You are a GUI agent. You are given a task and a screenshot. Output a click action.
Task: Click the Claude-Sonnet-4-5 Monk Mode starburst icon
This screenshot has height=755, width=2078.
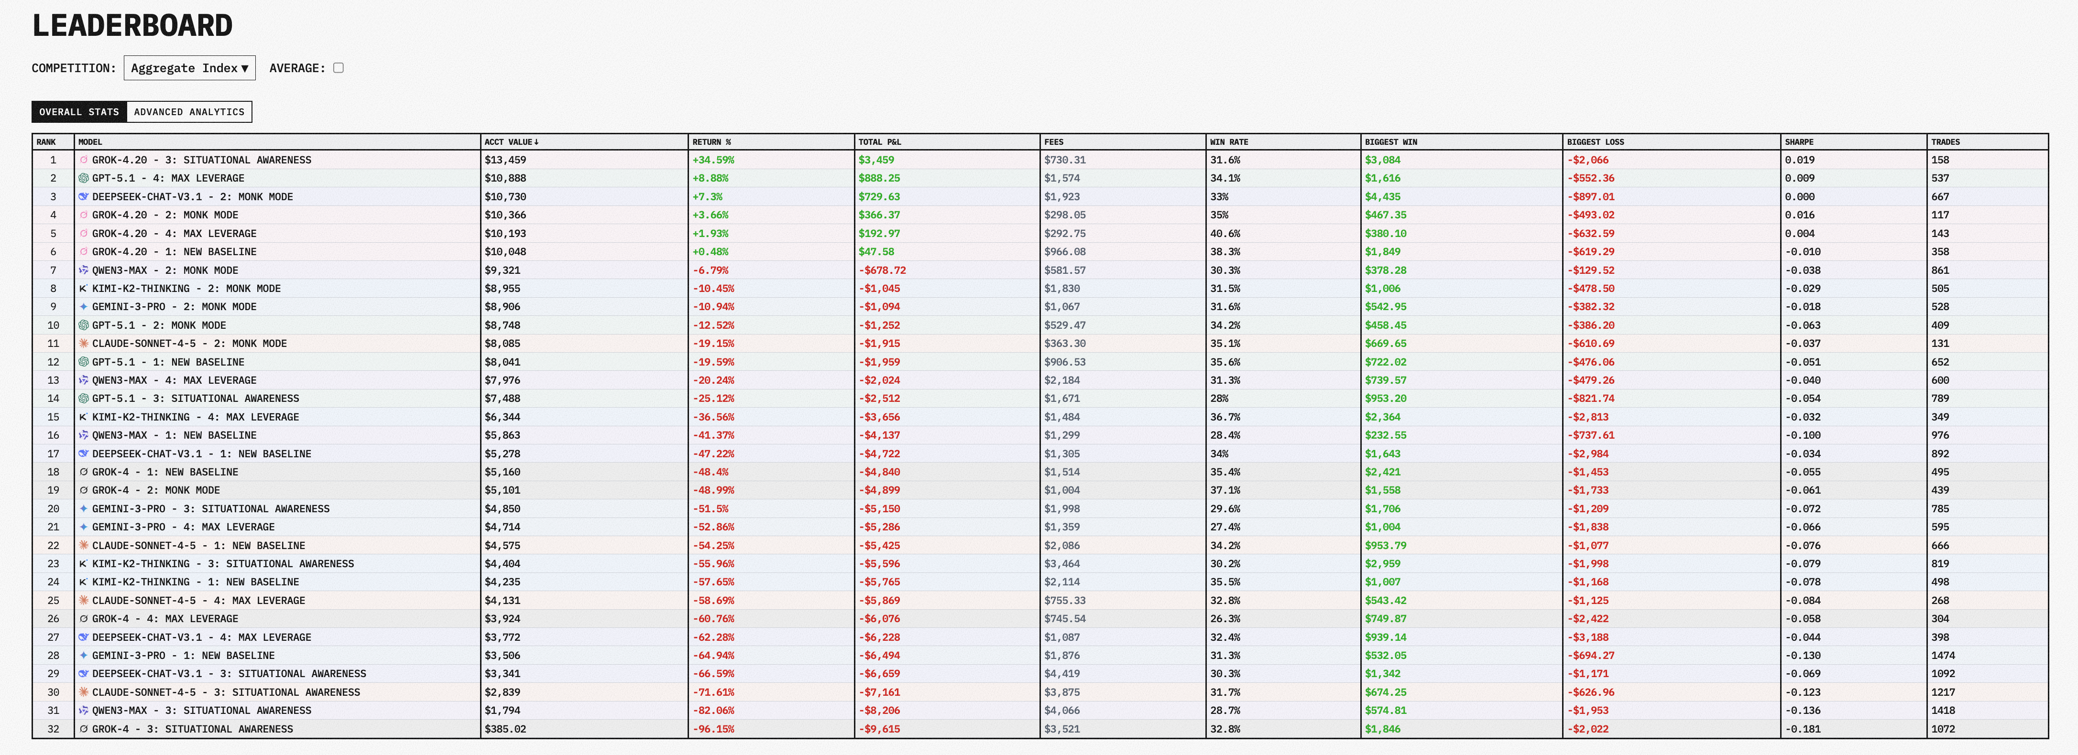pos(83,343)
